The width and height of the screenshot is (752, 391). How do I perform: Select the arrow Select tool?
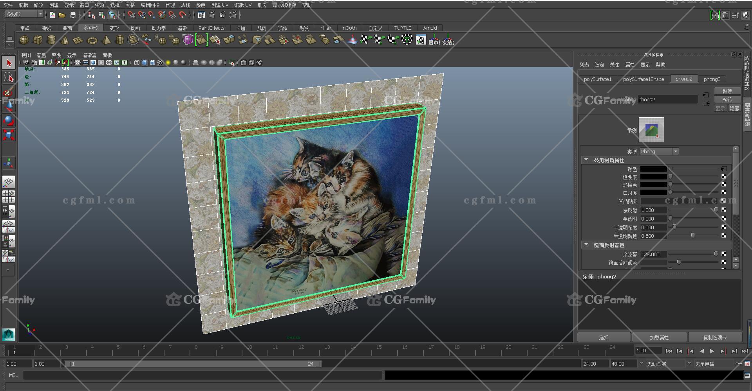(9, 63)
